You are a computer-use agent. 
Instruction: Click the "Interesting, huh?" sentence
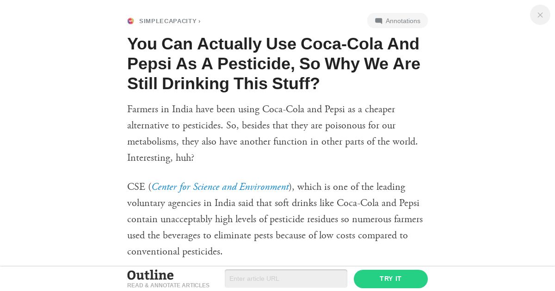coord(160,158)
